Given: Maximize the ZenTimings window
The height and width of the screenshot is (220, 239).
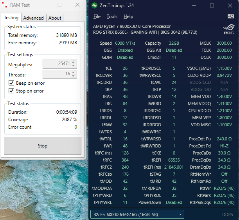Looking at the screenshot, I should coord(212,5).
